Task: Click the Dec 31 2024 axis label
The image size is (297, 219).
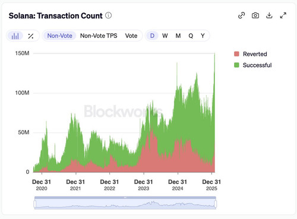Action: click(178, 185)
